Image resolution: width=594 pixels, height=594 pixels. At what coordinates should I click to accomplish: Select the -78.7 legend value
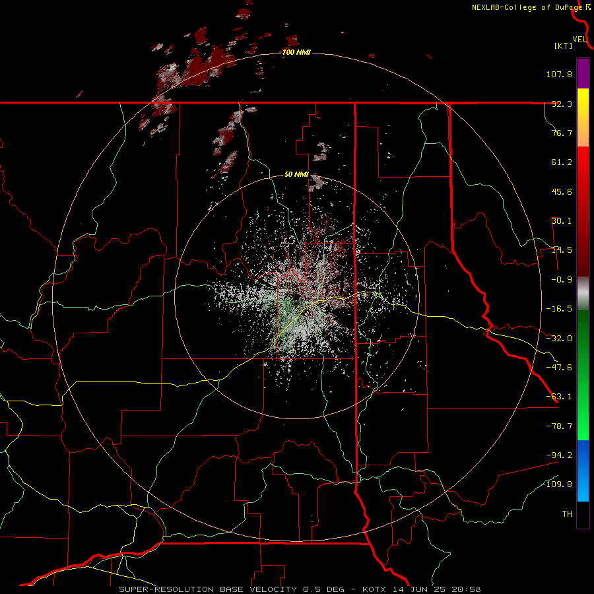559,426
